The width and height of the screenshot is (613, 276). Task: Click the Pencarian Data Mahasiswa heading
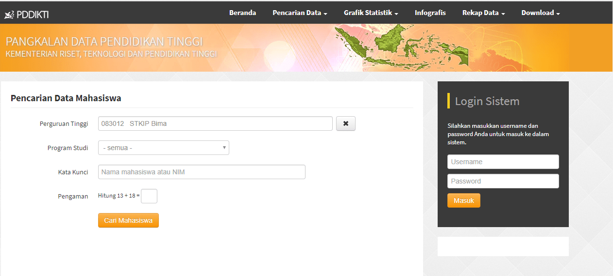66,98
